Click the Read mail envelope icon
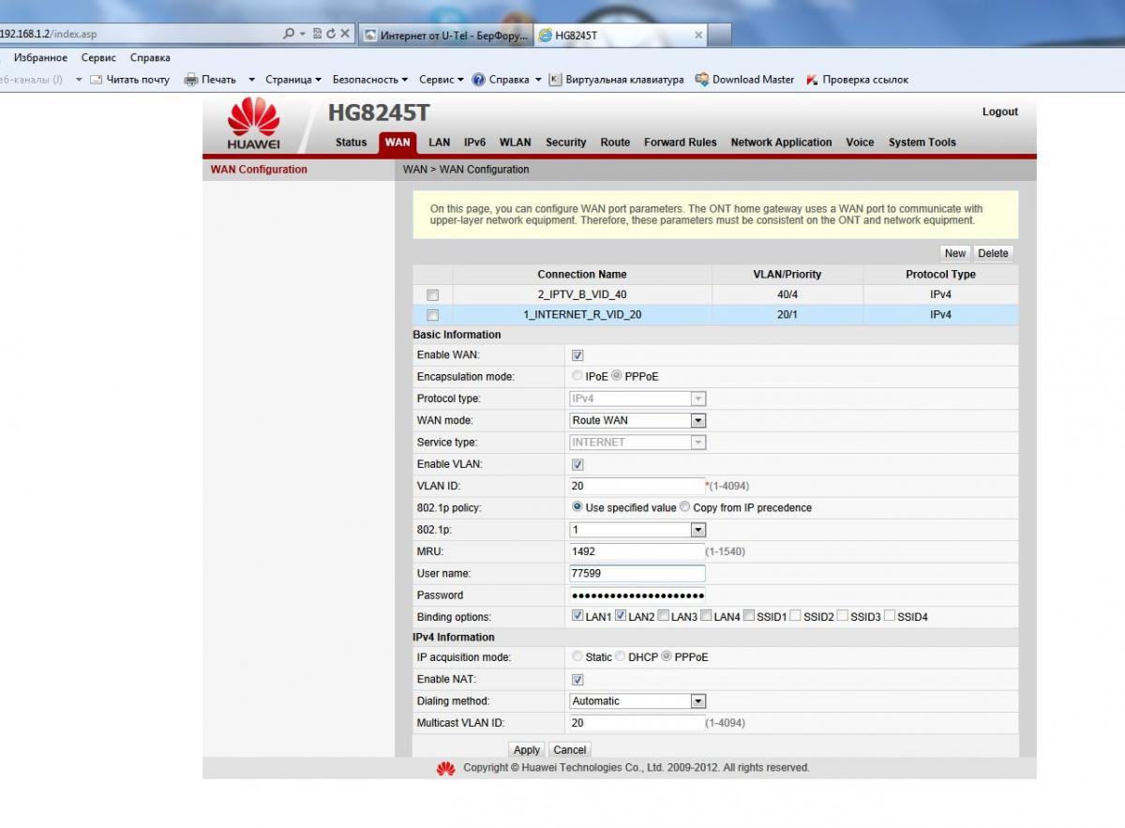Image resolution: width=1125 pixels, height=828 pixels. click(96, 80)
